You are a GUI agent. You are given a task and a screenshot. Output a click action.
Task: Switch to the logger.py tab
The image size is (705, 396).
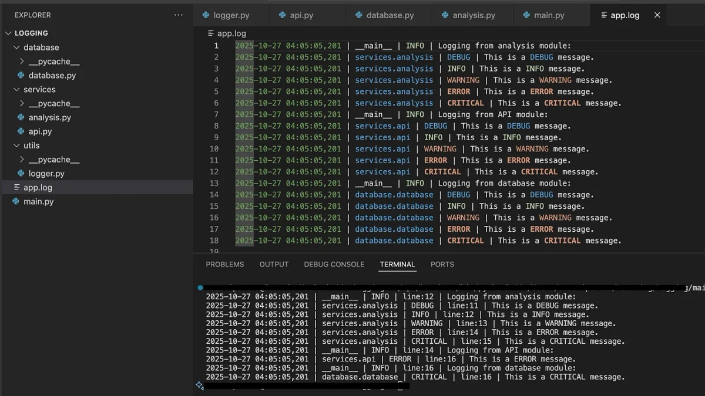click(x=231, y=15)
